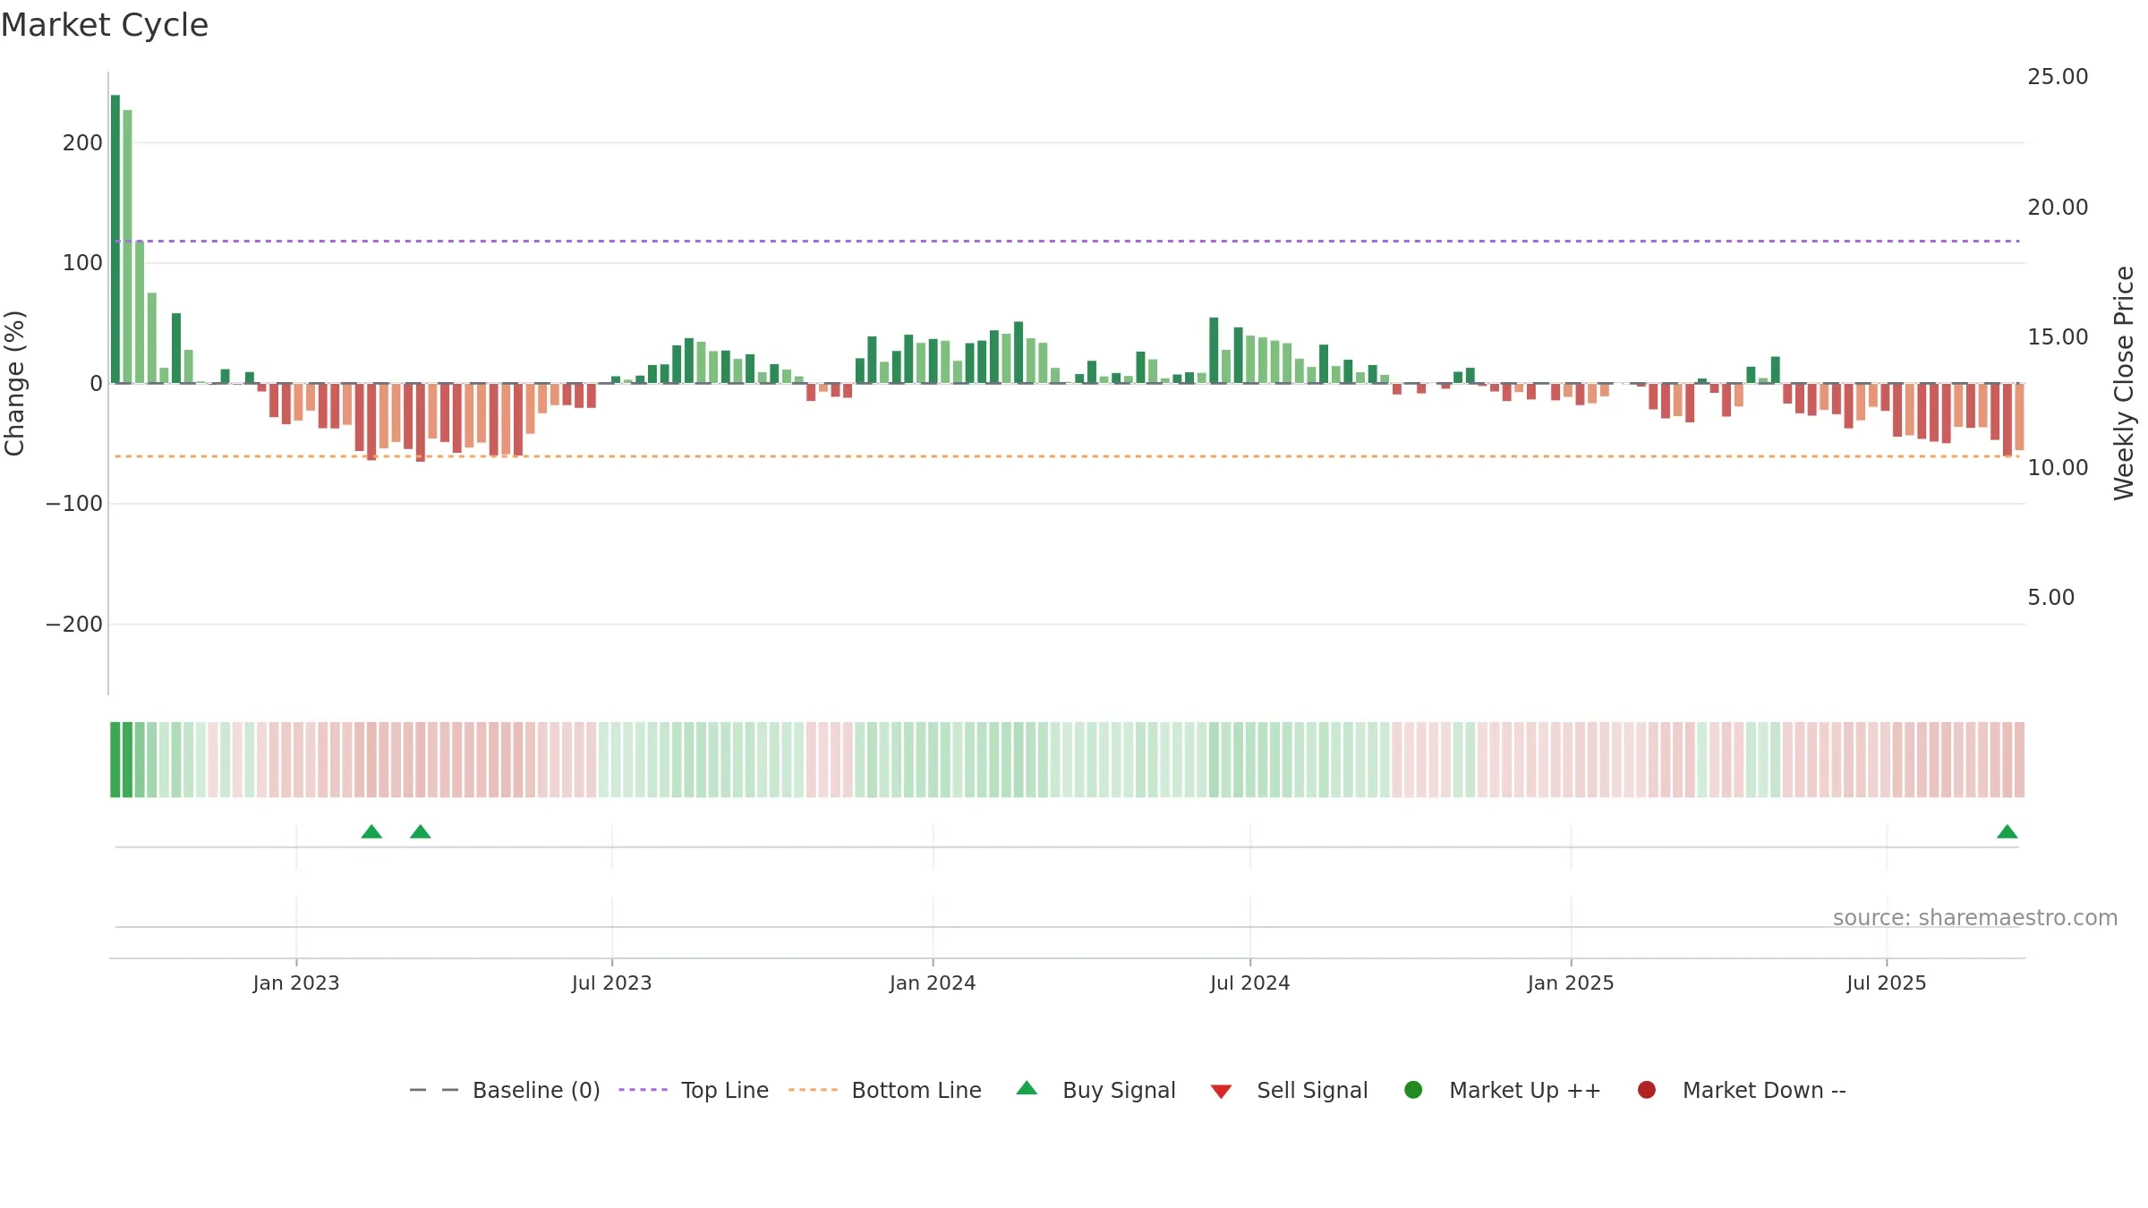Click the latest buy signal marker after Jul 2025
Viewport: 2148px width, 1208px height.
pyautogui.click(x=2007, y=832)
